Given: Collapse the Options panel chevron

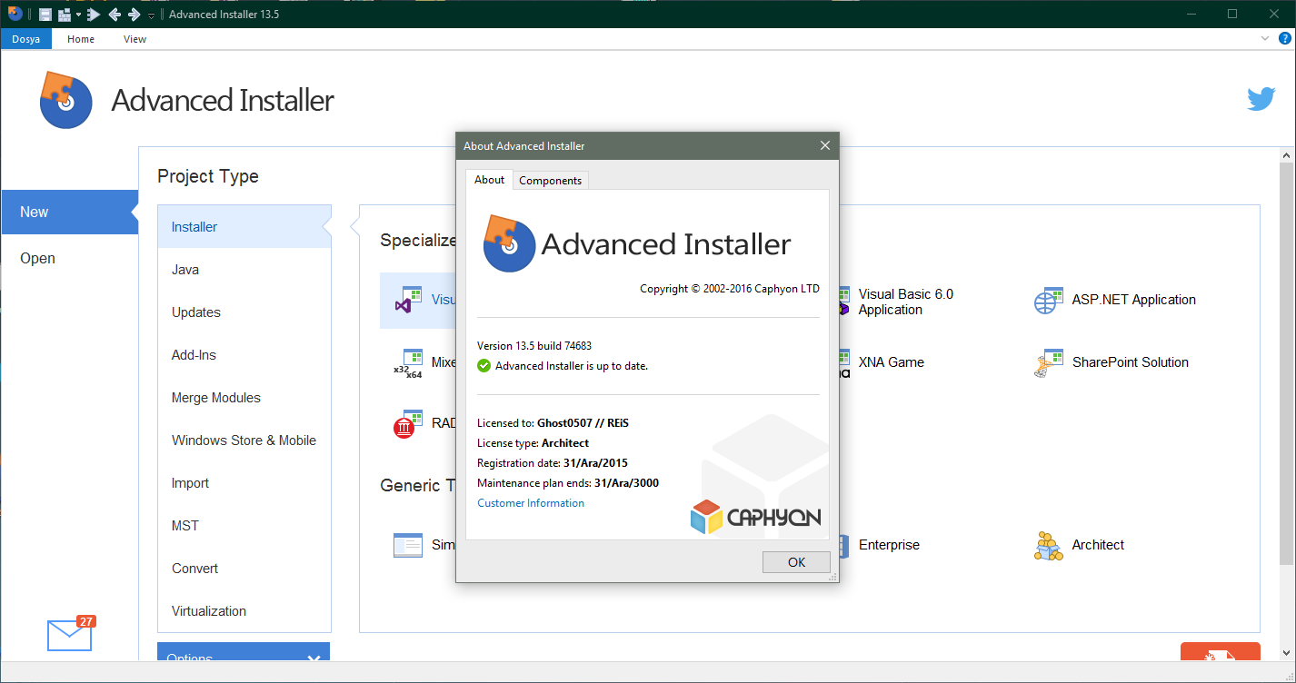Looking at the screenshot, I should (314, 659).
